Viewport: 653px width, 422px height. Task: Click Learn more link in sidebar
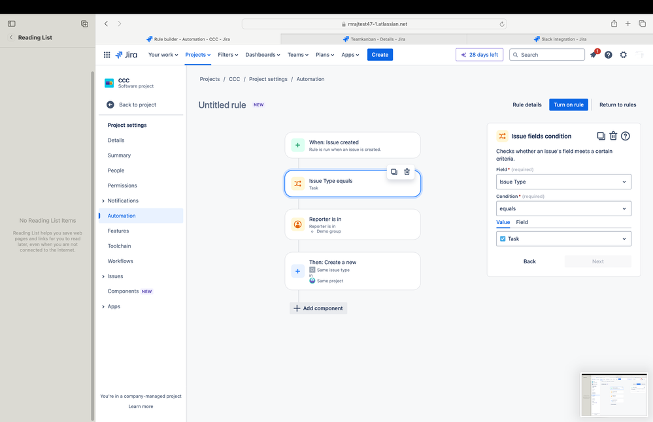coord(141,406)
